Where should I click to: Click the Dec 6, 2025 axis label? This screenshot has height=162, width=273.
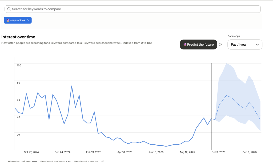click(249, 152)
